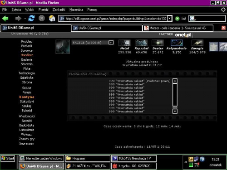Close the current tab with red X

coord(223,28)
